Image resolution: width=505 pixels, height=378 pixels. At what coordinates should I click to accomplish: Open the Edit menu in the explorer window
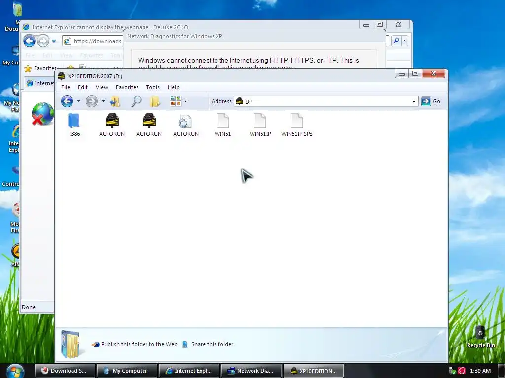tap(83, 87)
